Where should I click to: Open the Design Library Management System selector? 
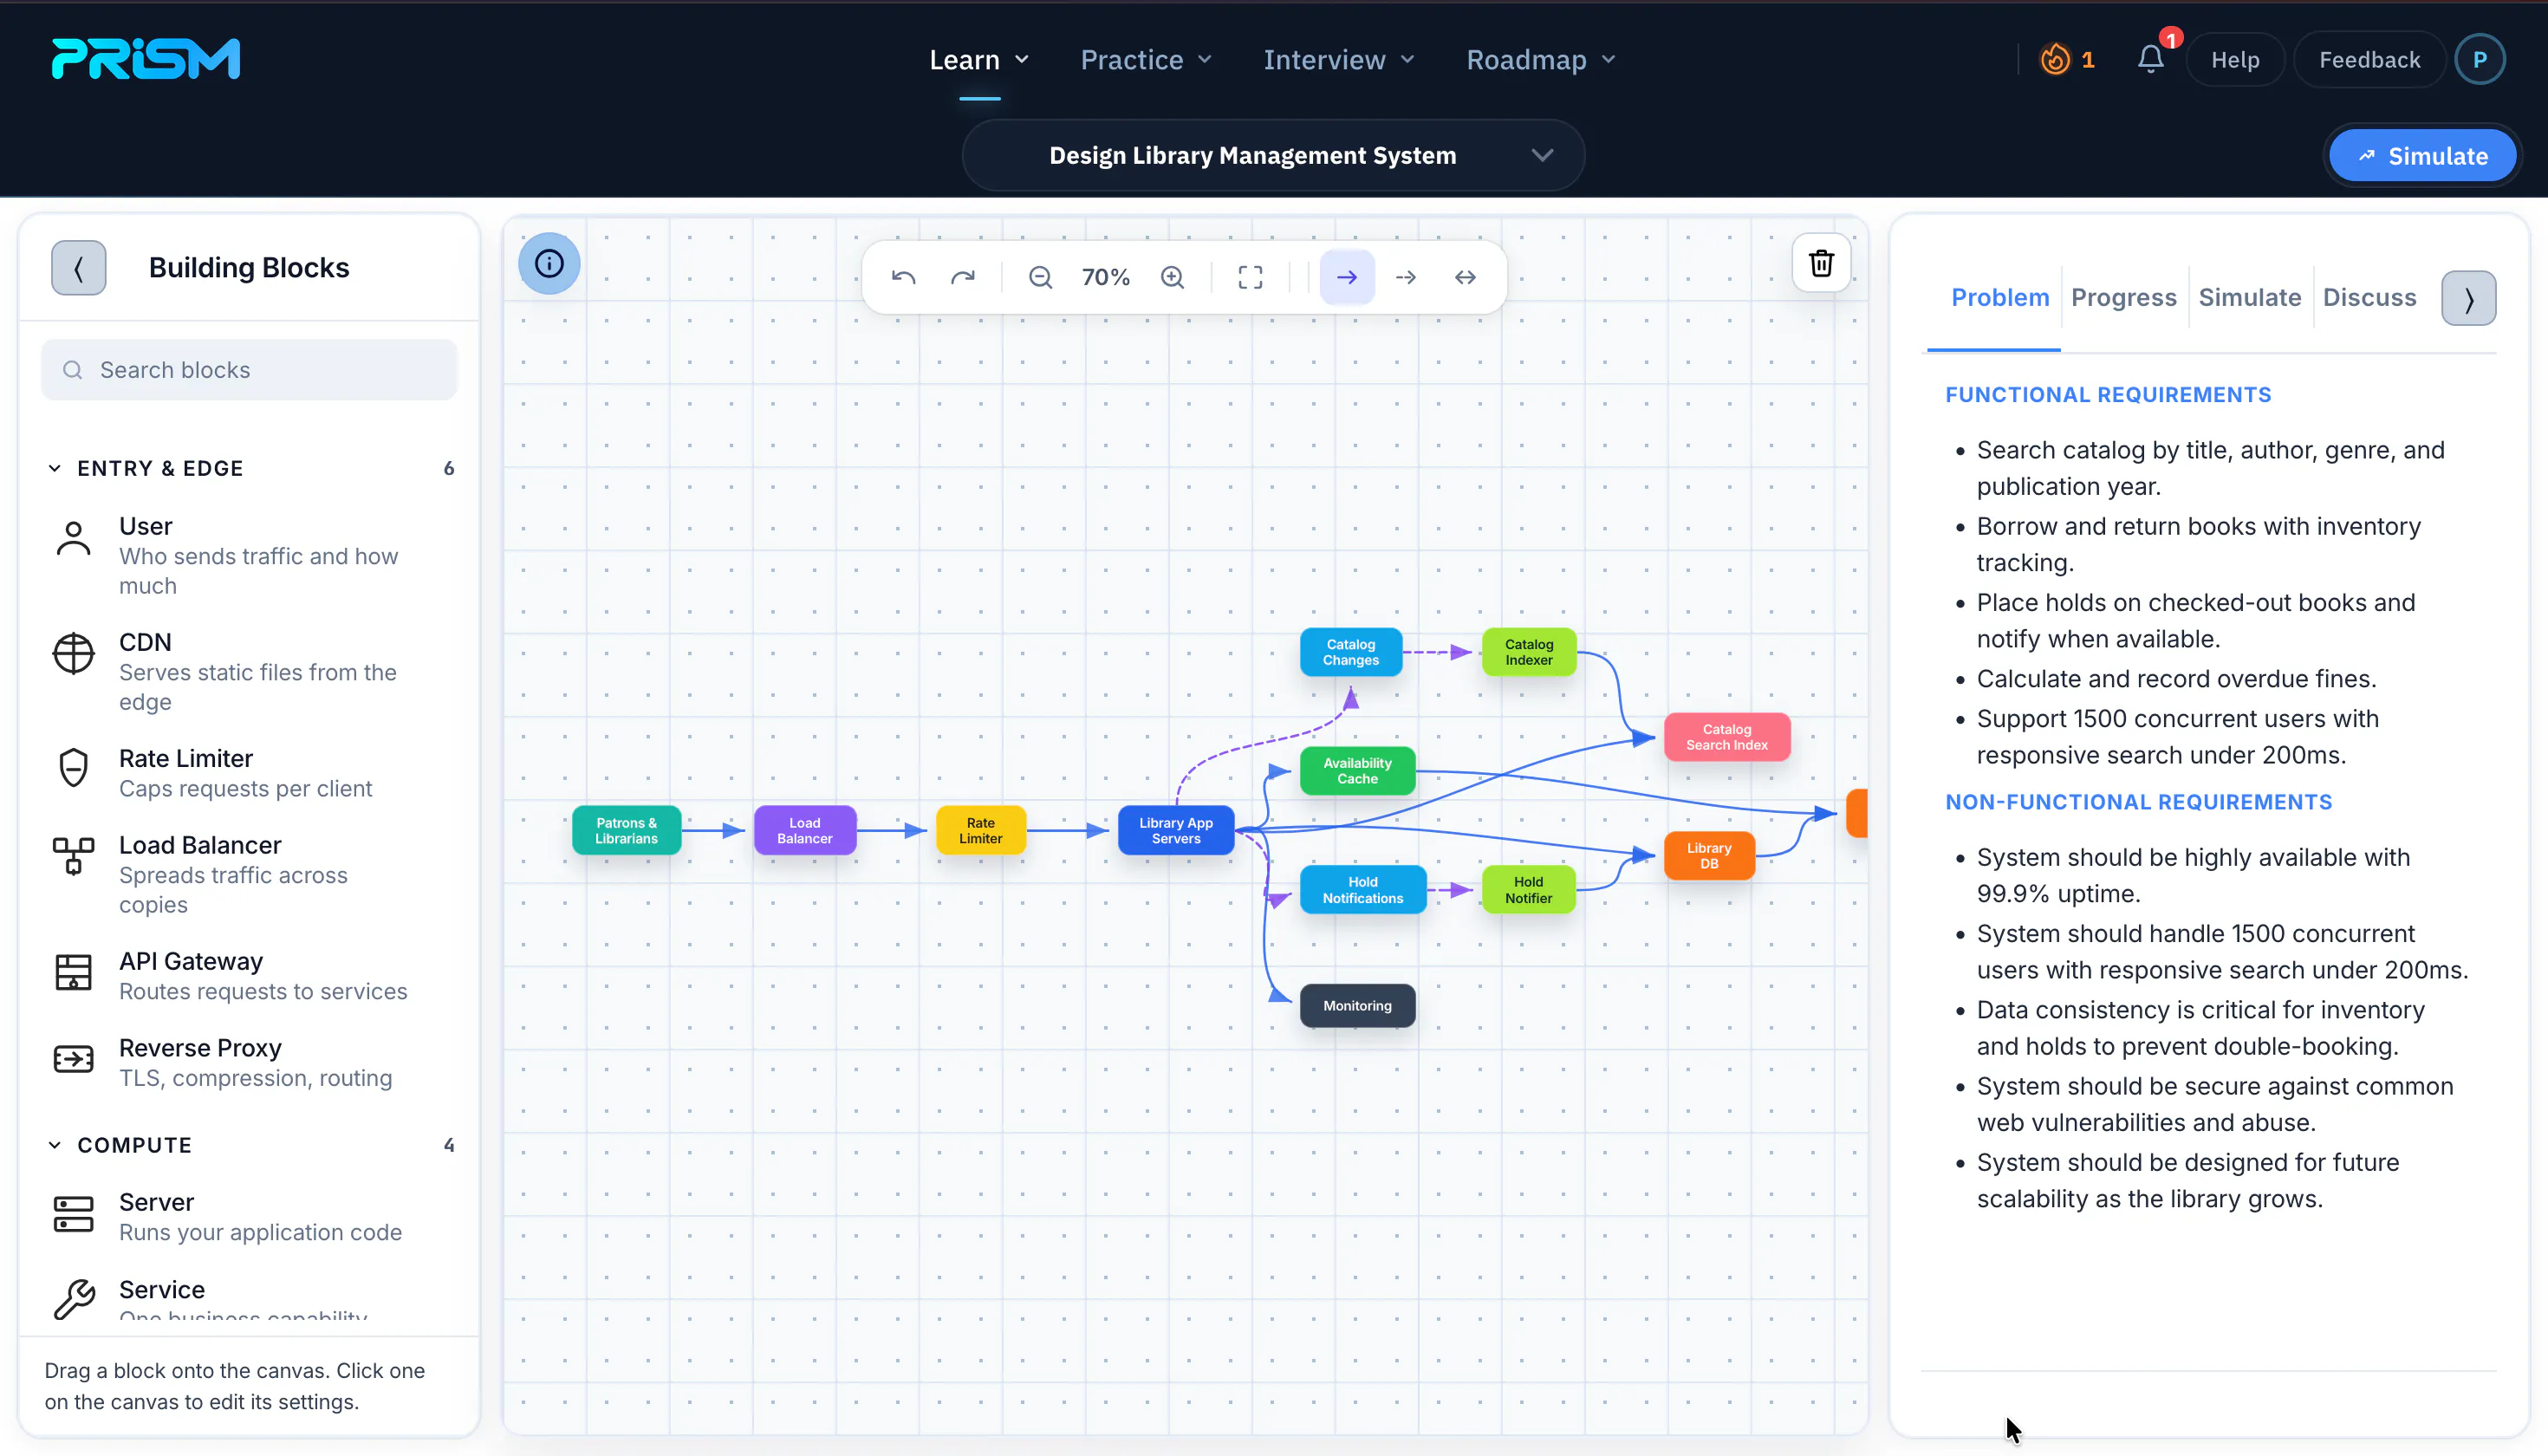1273,155
